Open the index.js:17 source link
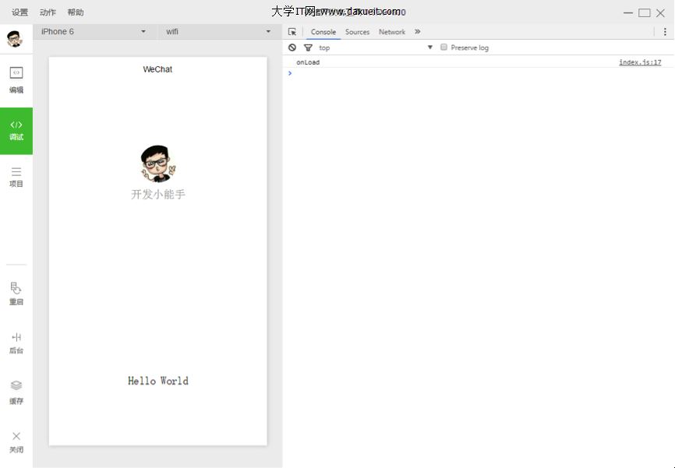 coord(640,62)
